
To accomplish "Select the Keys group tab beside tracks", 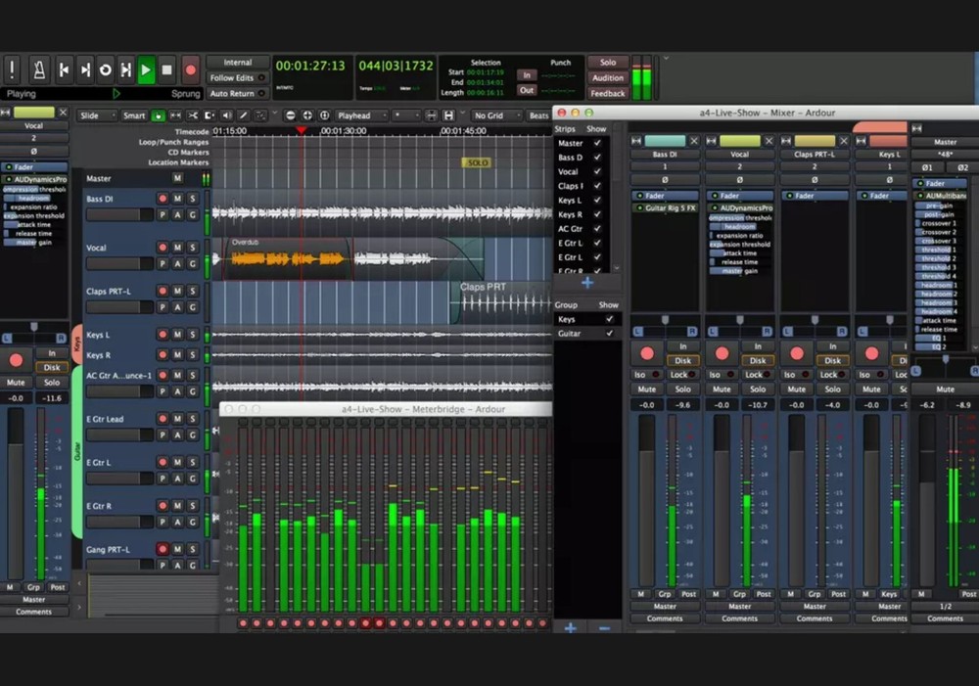I will click(x=76, y=343).
